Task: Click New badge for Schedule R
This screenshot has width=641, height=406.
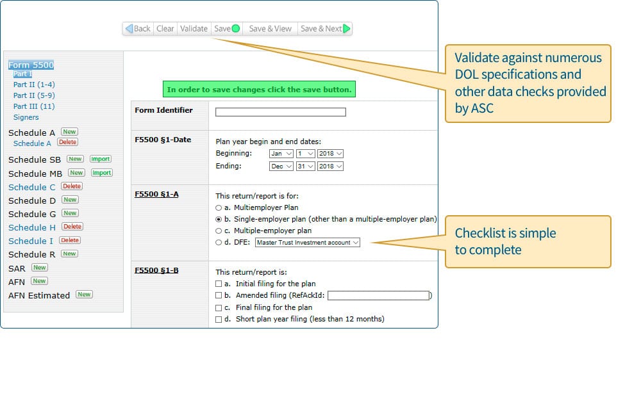Action: point(69,254)
